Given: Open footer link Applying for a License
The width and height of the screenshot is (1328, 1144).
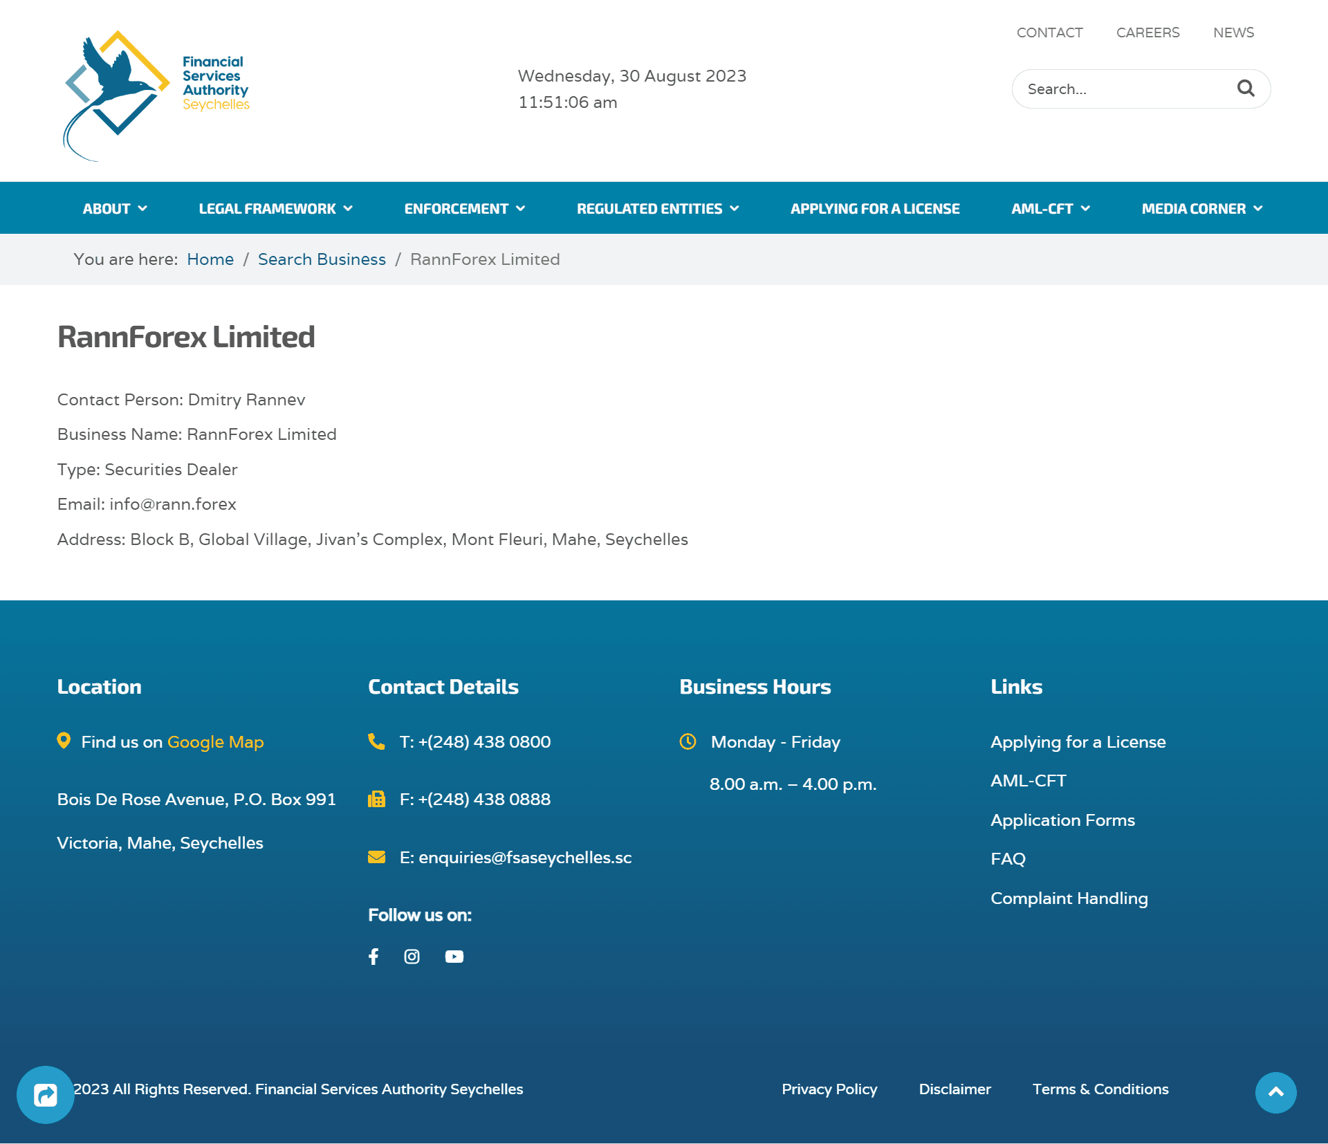Looking at the screenshot, I should point(1078,742).
